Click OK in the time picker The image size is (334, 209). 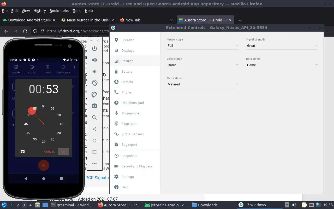(63, 152)
